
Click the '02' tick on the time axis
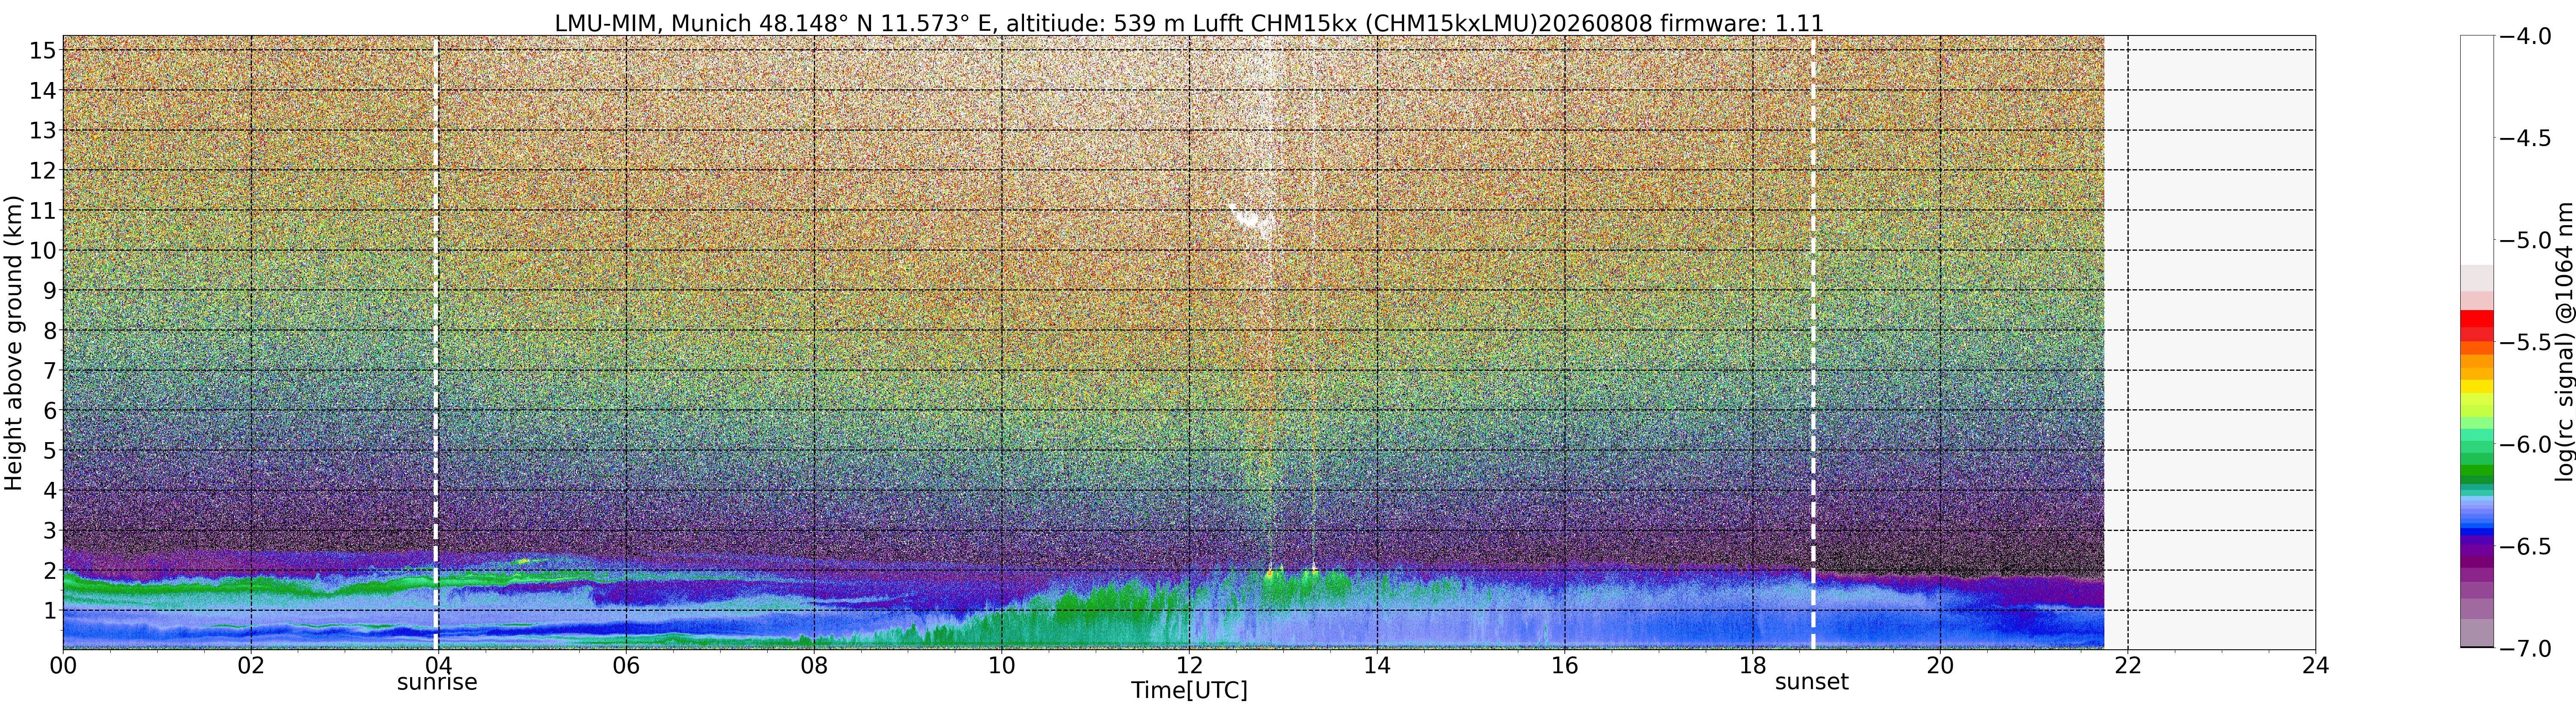click(251, 665)
